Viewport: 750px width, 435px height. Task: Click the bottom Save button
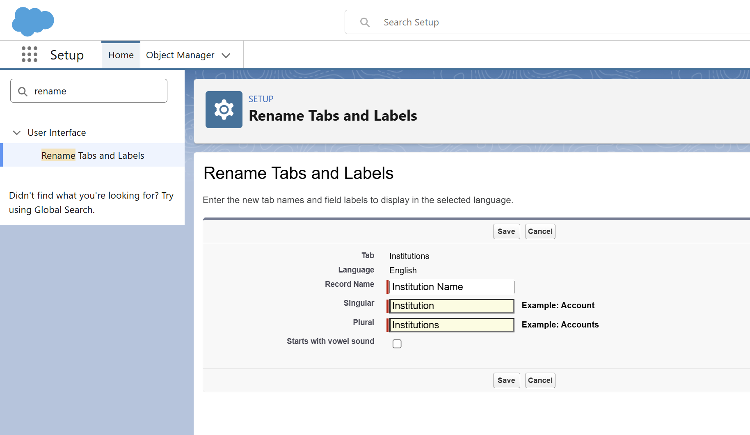pyautogui.click(x=506, y=380)
